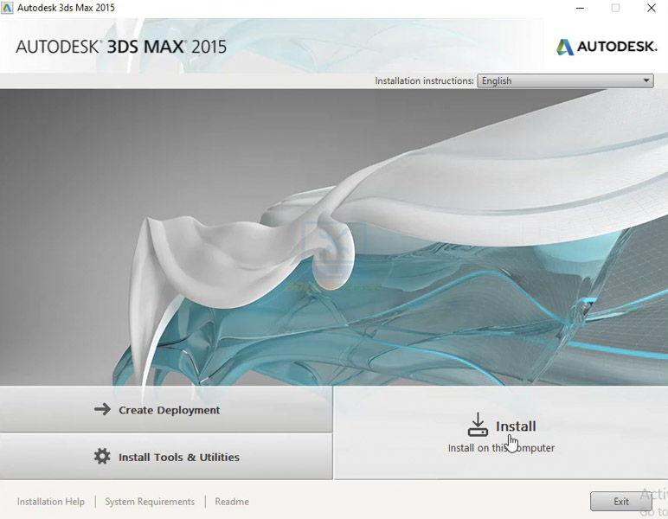Click the dropdown arrow next to English
The height and width of the screenshot is (519, 668).
point(646,80)
